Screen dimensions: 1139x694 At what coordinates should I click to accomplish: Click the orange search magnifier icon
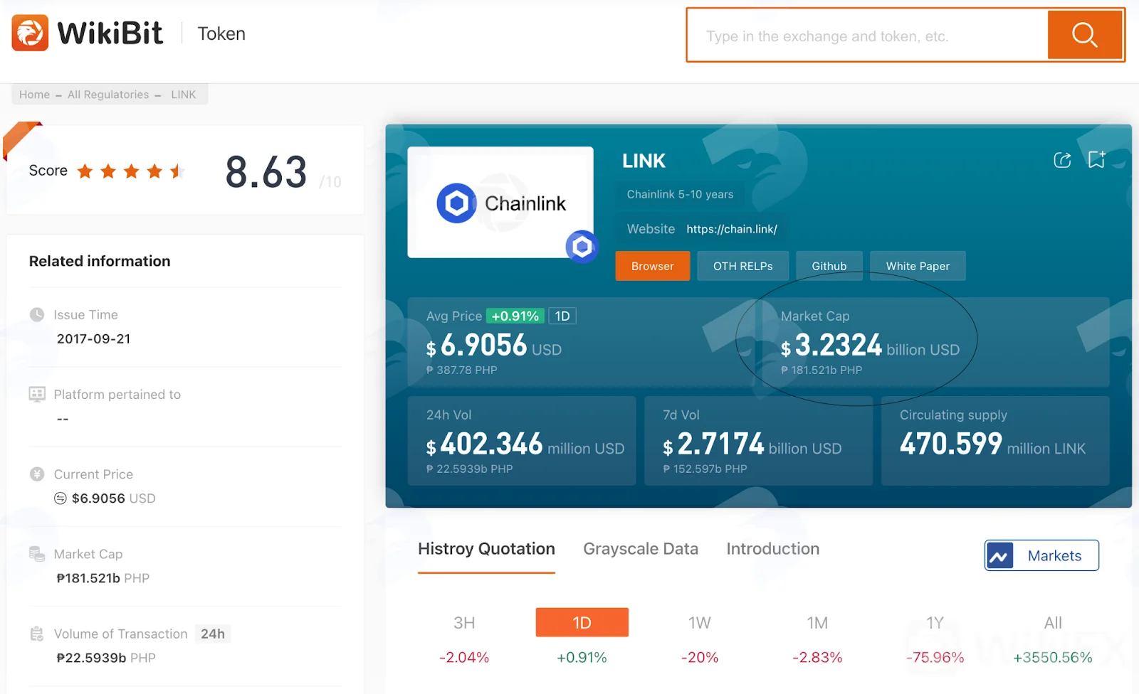click(1084, 34)
